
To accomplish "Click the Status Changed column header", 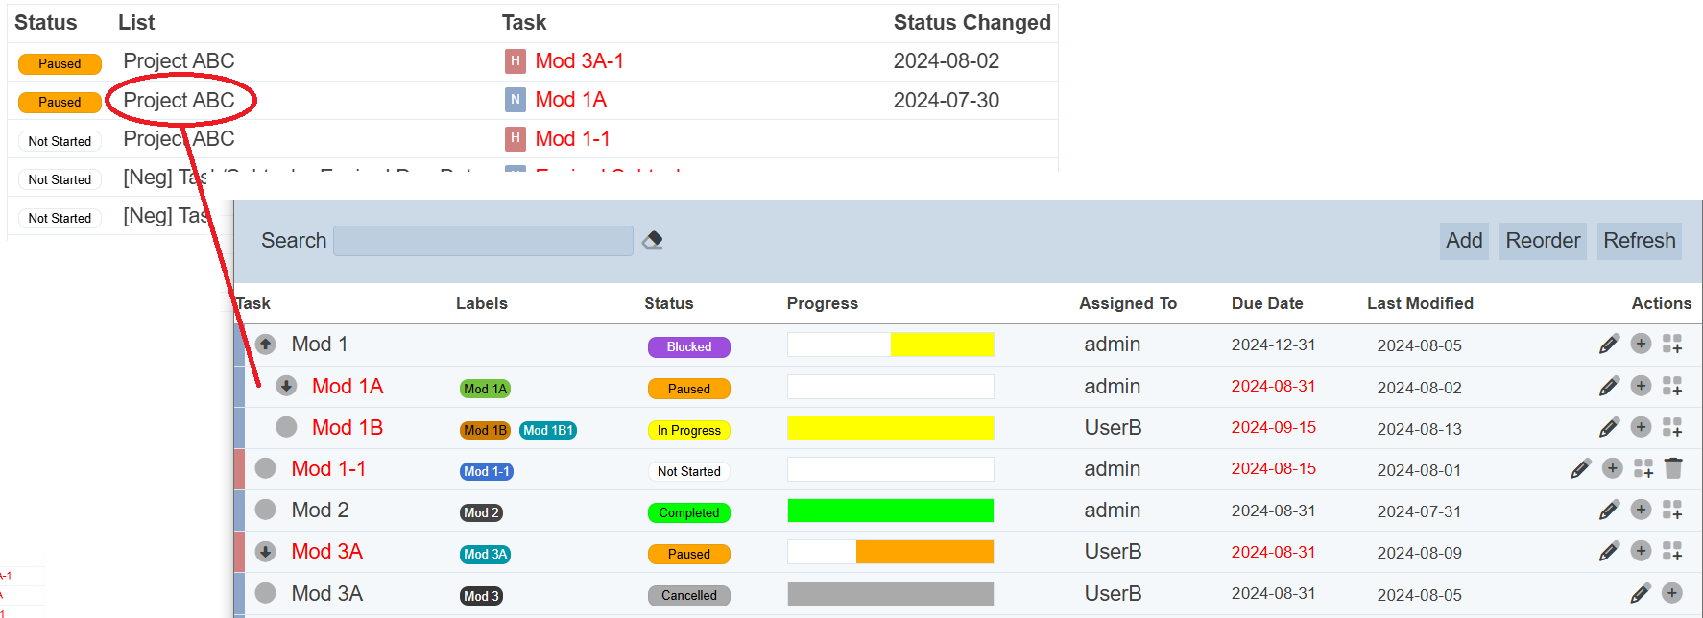I will point(971,23).
